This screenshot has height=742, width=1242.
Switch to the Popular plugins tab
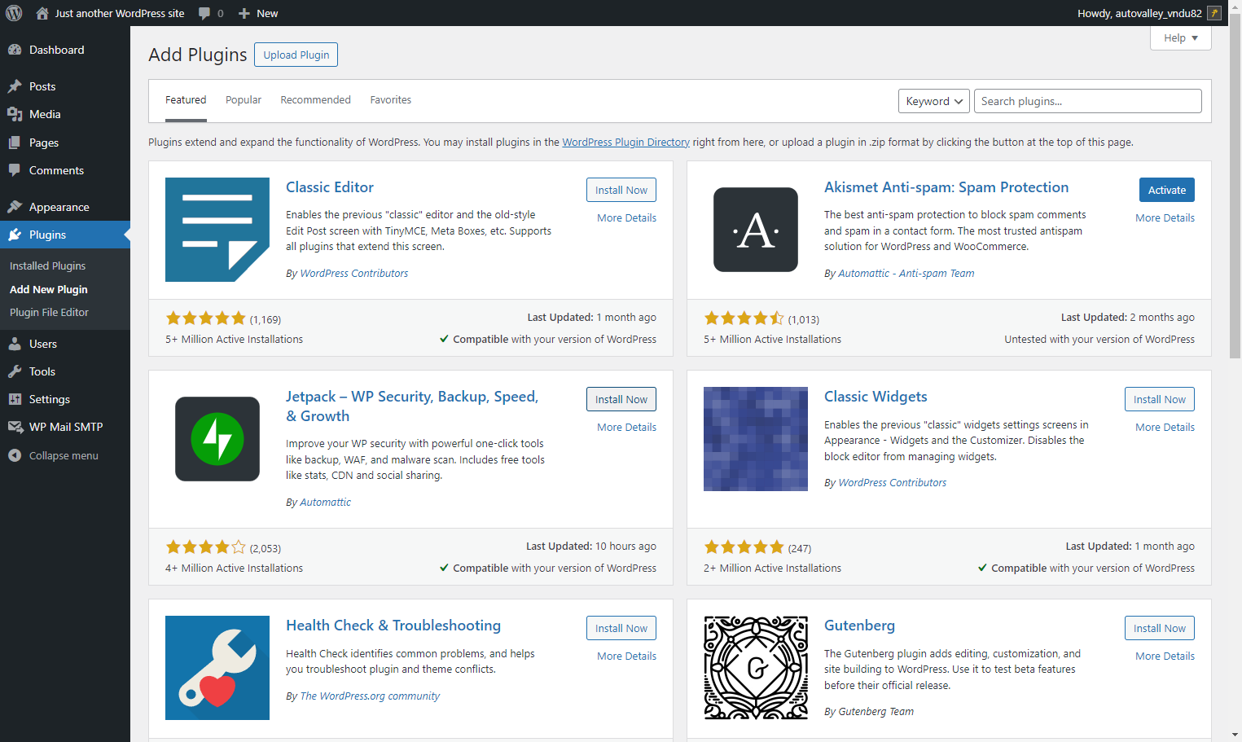pos(244,100)
